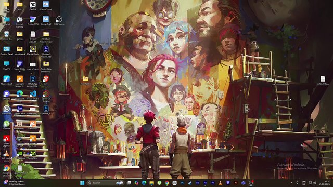Select the WhatsApp Image Photoshop file

pyautogui.click(x=33, y=81)
